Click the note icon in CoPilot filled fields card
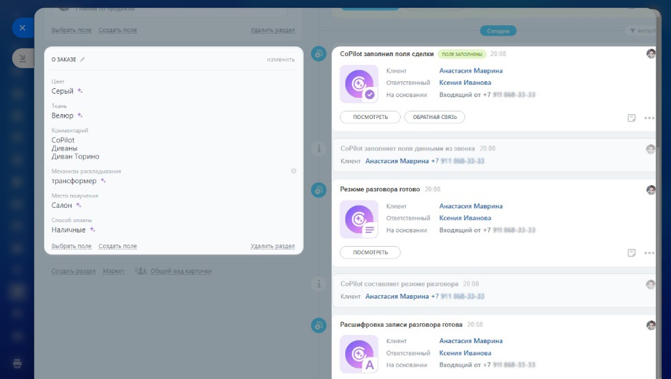The width and height of the screenshot is (671, 379). 632,118
